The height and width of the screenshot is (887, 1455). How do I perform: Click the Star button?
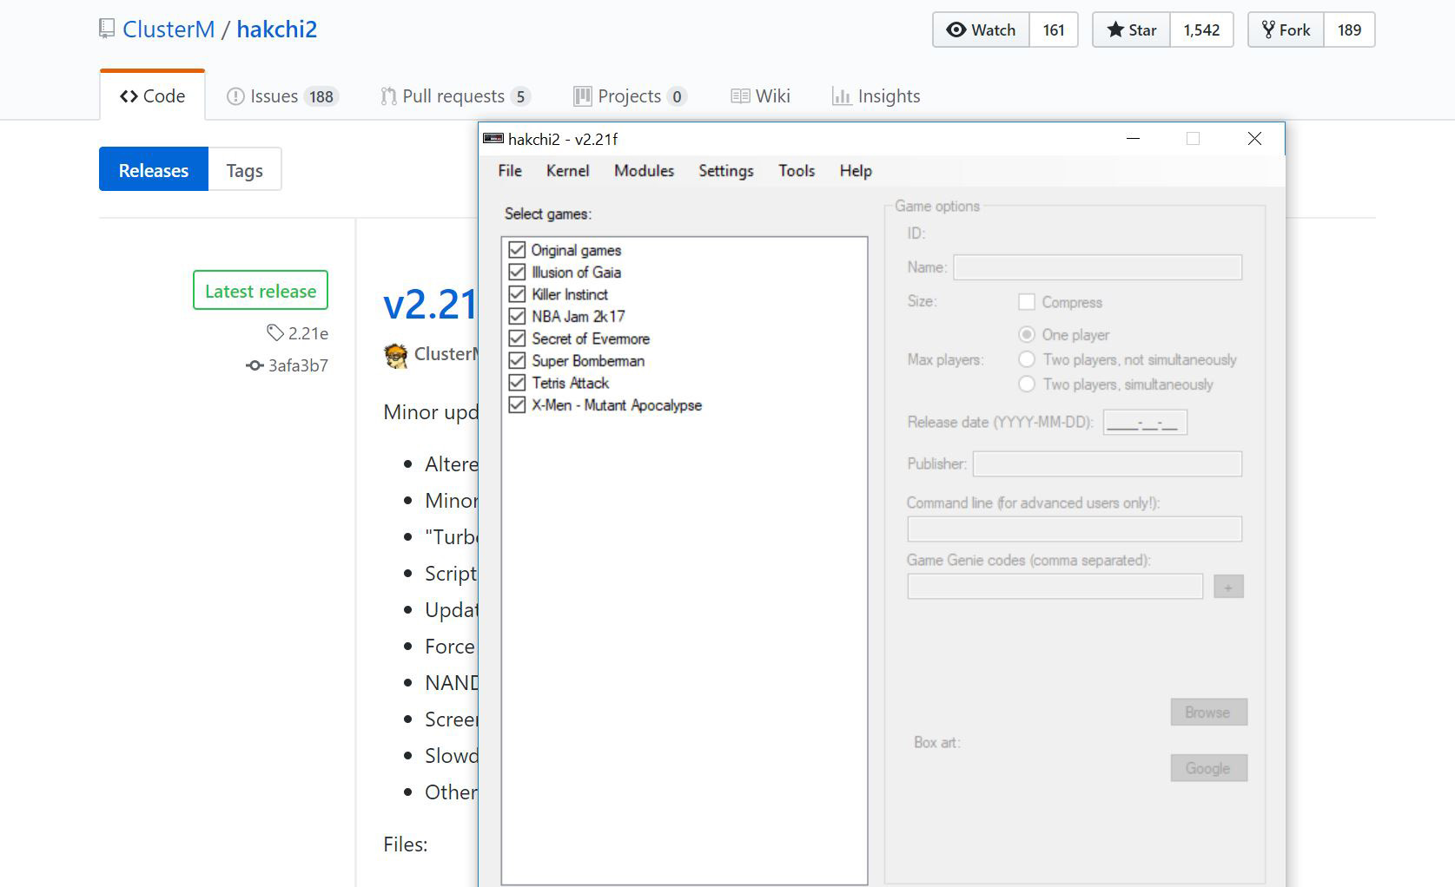[x=1131, y=30]
